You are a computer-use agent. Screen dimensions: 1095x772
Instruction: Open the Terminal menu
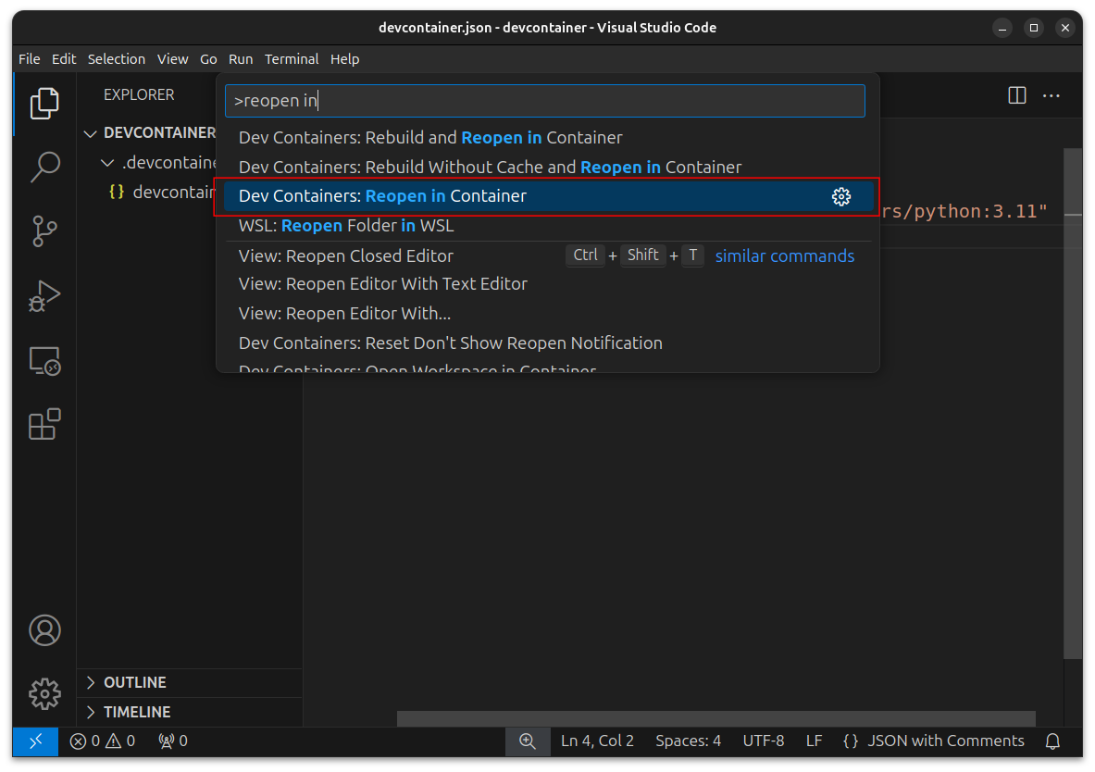coord(292,59)
